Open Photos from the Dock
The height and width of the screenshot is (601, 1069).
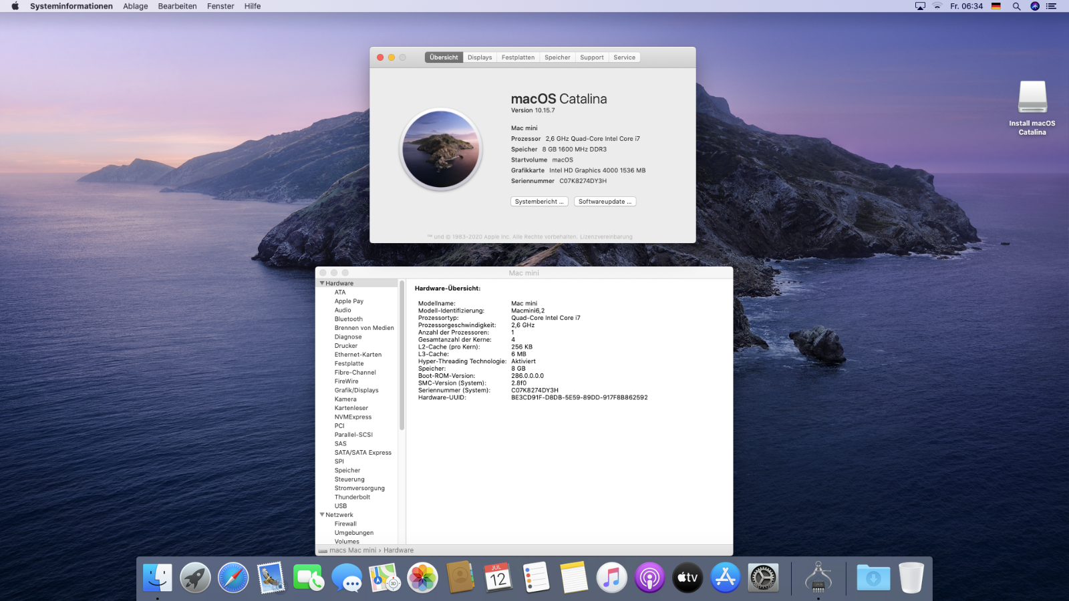[422, 578]
